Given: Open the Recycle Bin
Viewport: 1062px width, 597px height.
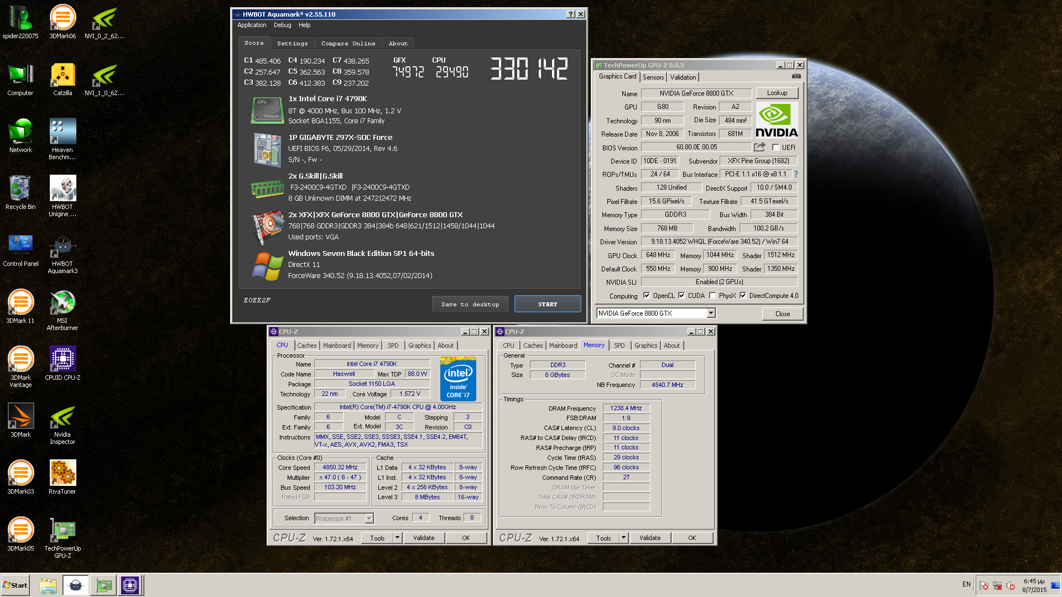Looking at the screenshot, I should pos(20,193).
